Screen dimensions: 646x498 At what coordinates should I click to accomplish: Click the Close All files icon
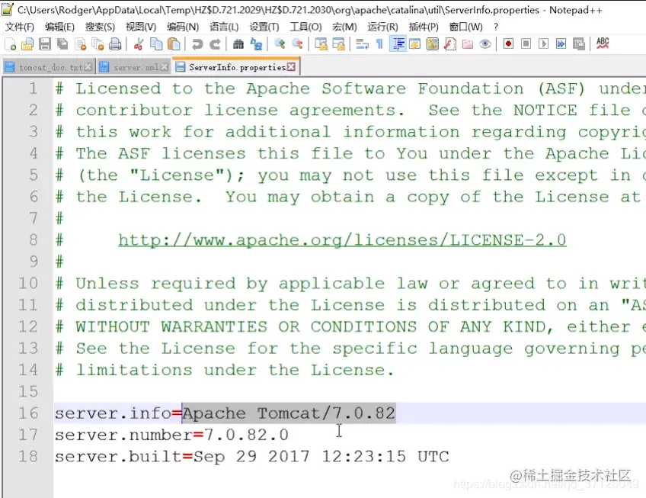tap(98, 44)
